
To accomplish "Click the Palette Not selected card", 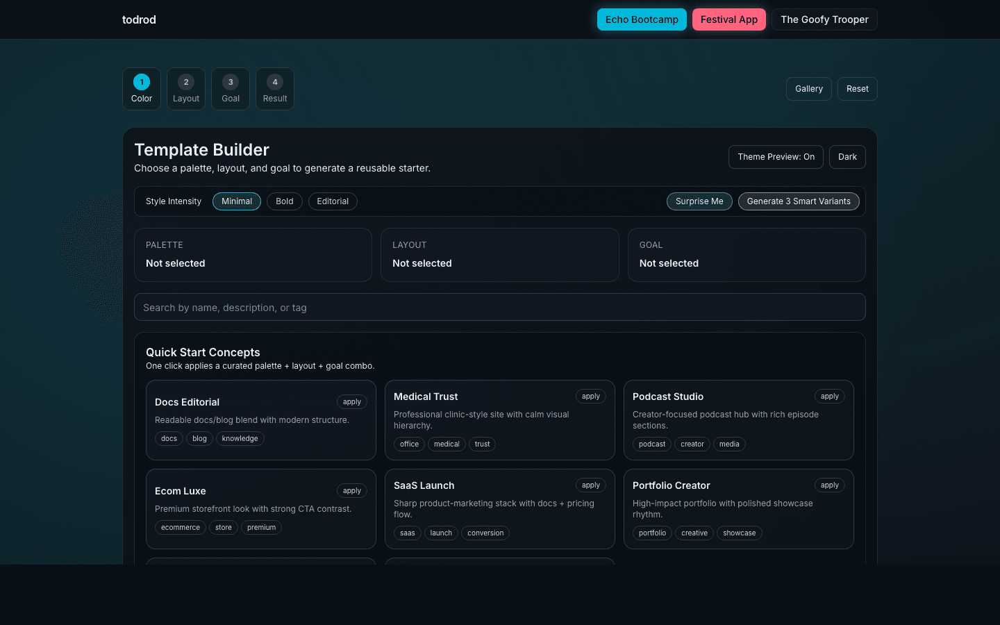I will click(x=253, y=255).
